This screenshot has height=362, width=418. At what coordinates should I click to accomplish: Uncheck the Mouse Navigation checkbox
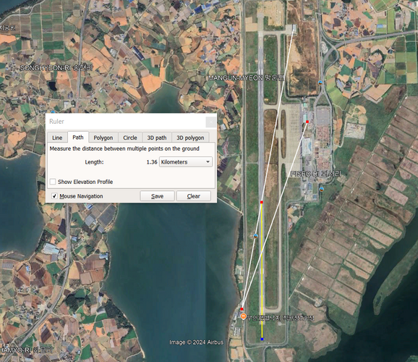coord(54,196)
